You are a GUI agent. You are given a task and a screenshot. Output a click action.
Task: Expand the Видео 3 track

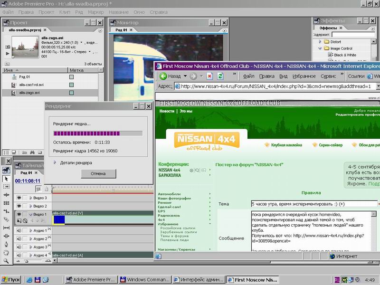(x=30, y=198)
